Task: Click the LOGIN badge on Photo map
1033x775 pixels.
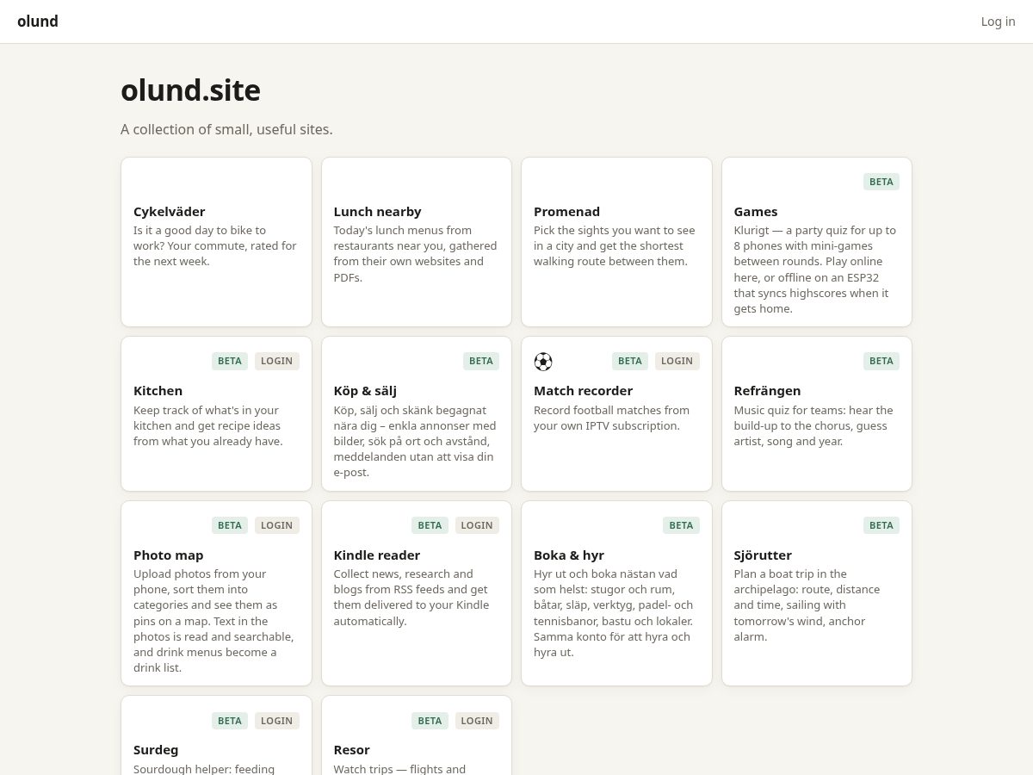Action: click(277, 525)
